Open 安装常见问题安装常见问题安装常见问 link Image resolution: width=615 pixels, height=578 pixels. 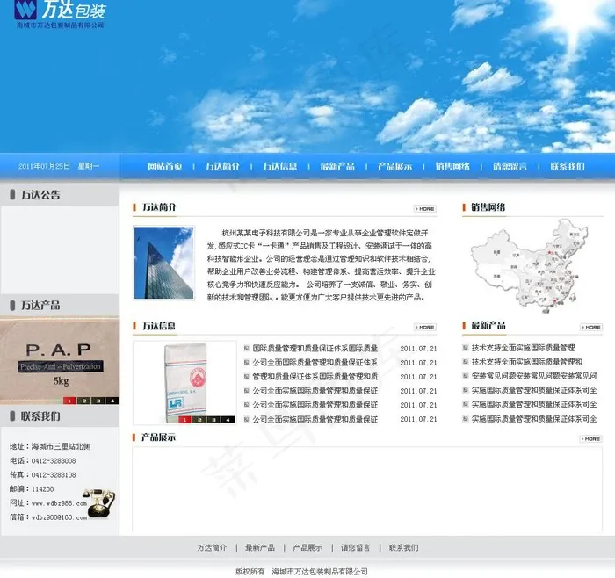(x=534, y=376)
